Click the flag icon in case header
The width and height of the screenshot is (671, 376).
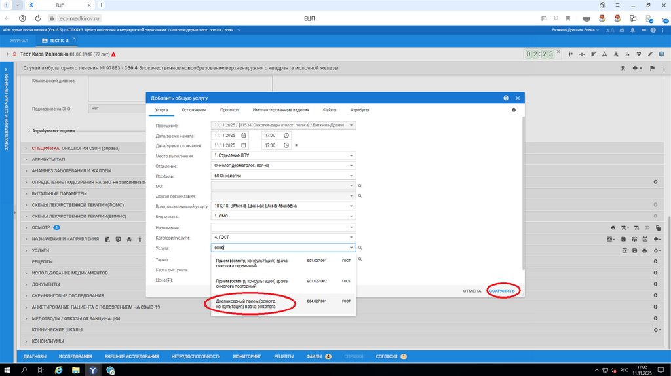click(x=651, y=68)
